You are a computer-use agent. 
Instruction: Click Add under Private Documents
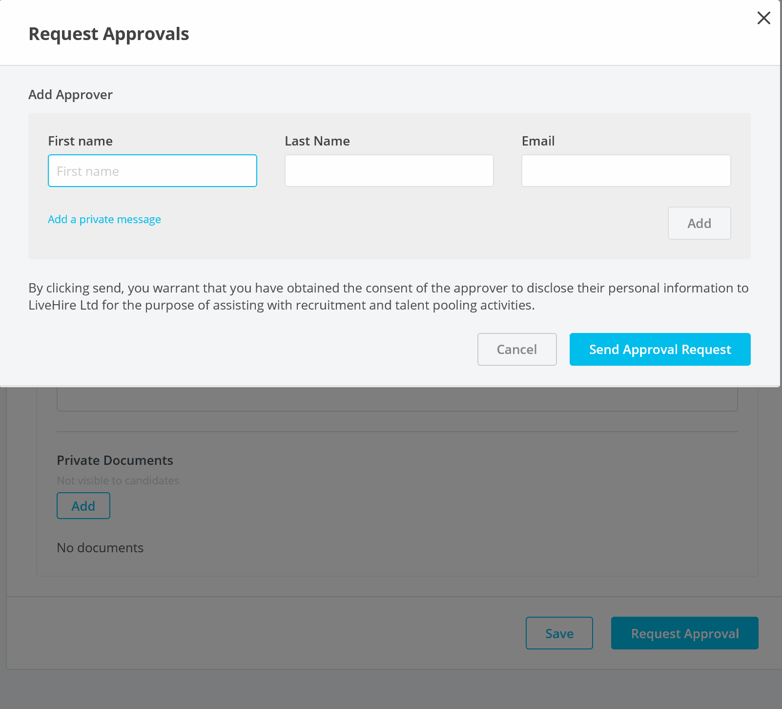(83, 506)
